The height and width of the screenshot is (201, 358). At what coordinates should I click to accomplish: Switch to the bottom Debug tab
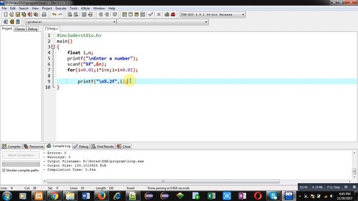point(81,146)
